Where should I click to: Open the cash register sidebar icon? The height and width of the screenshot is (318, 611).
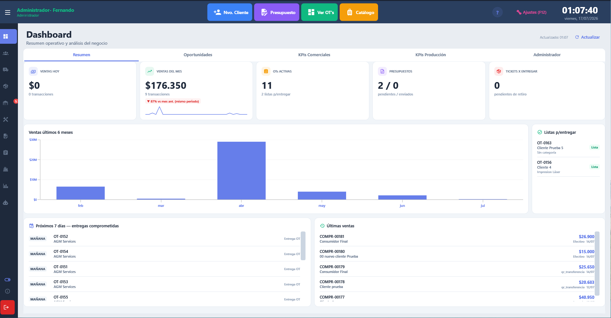click(x=6, y=169)
